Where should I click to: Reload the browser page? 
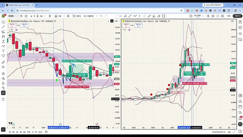coord(12,11)
